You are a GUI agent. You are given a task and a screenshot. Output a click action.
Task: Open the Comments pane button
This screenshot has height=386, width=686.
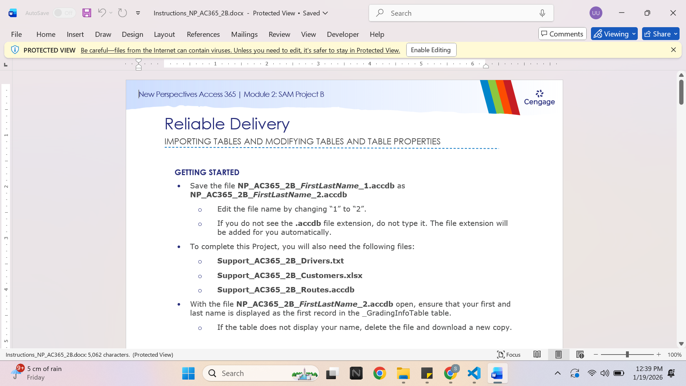562,34
